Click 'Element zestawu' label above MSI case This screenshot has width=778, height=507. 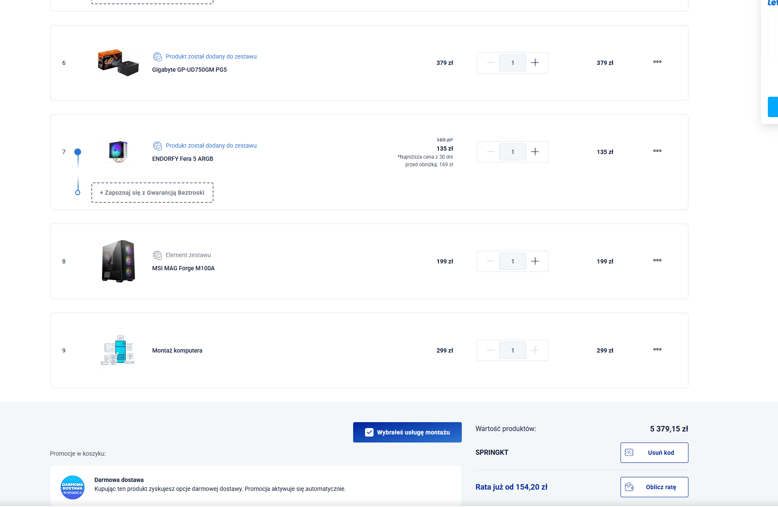click(188, 255)
